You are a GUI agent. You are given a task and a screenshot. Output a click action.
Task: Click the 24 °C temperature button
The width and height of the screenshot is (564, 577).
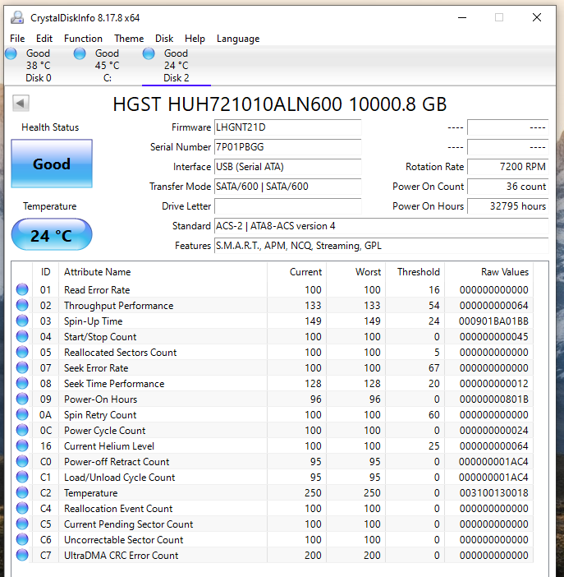click(52, 236)
